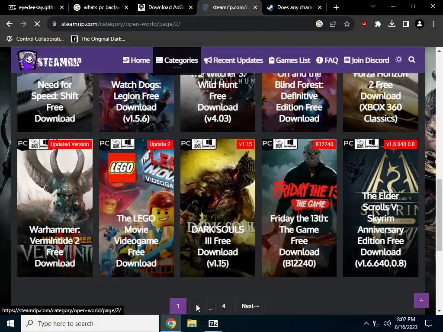The height and width of the screenshot is (332, 443).
Task: Open The Witcher 3: Wild Hunt card
Action: click(218, 102)
